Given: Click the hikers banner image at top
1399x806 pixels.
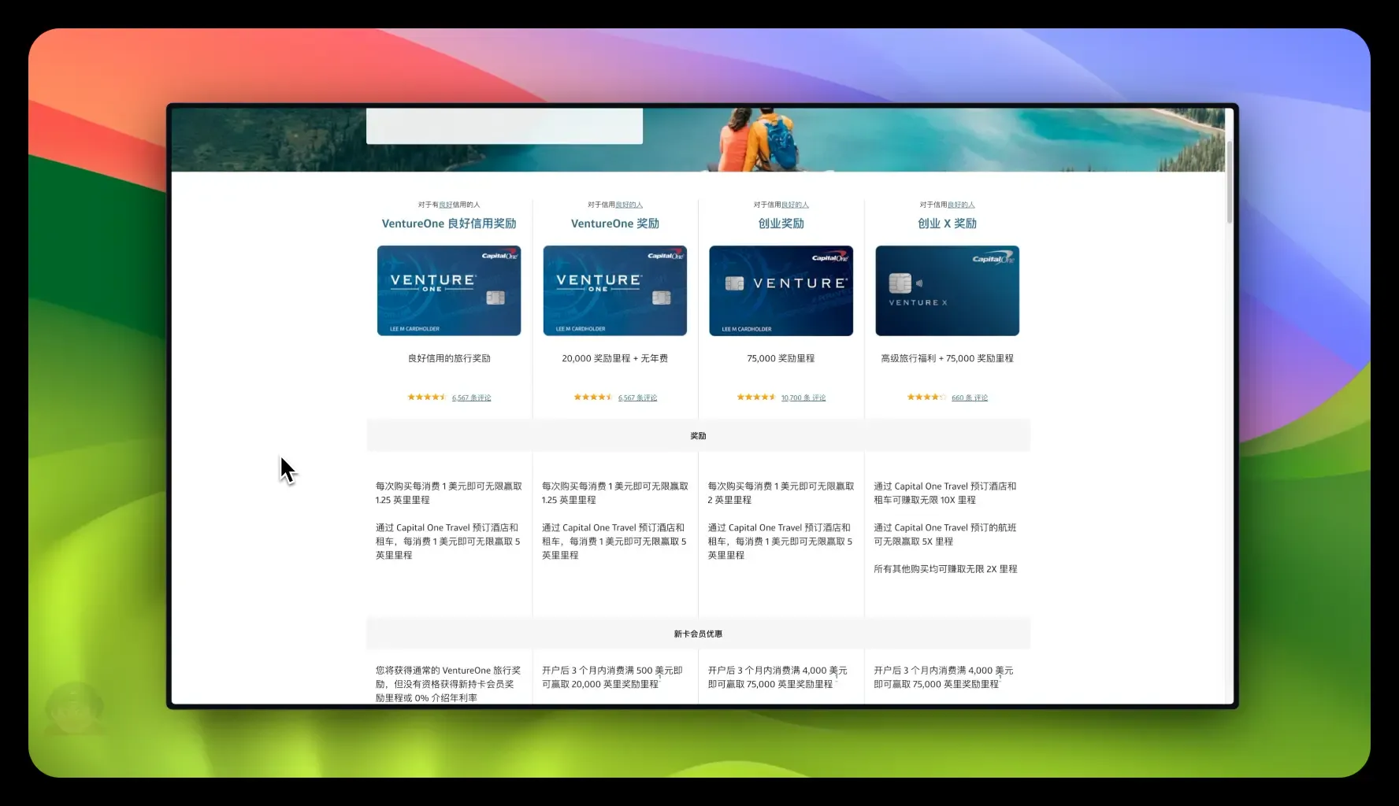Looking at the screenshot, I should coord(698,139).
